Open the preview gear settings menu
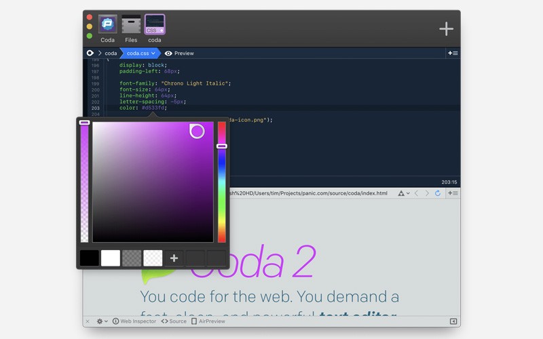 click(x=102, y=321)
